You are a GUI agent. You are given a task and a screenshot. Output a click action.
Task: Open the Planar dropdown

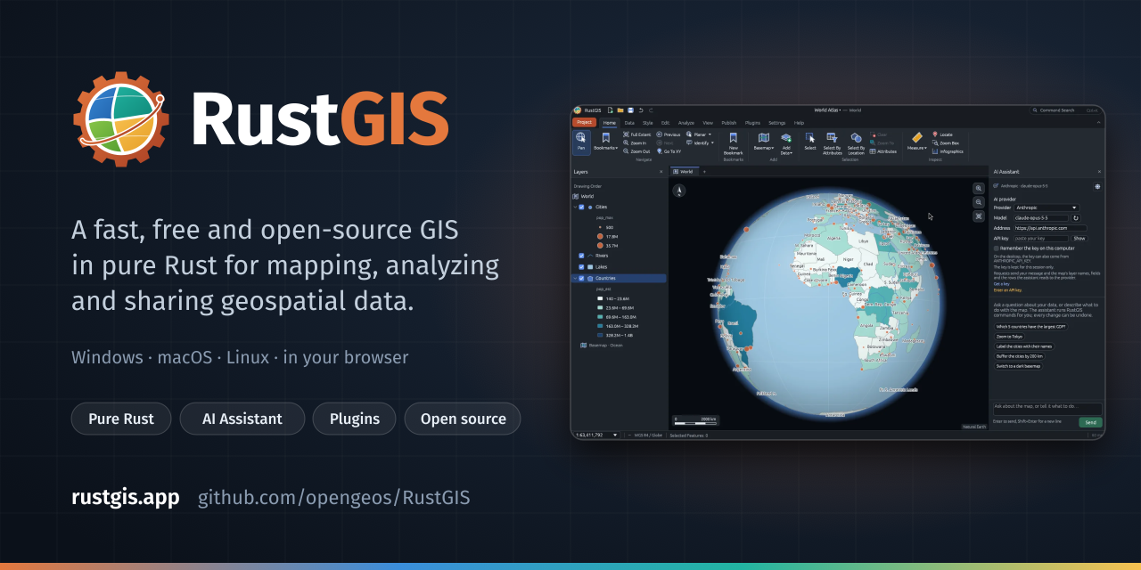coord(701,134)
